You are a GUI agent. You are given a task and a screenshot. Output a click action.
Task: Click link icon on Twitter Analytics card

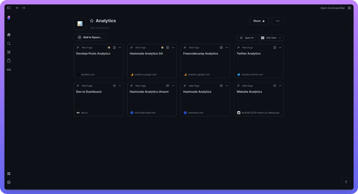point(238,48)
